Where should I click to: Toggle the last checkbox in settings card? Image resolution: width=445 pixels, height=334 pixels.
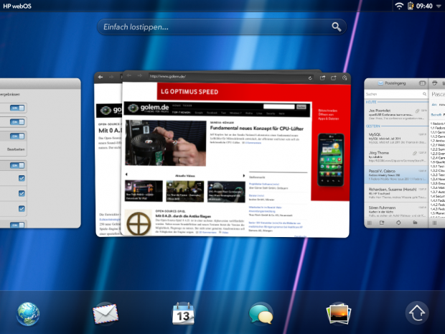[22, 209]
